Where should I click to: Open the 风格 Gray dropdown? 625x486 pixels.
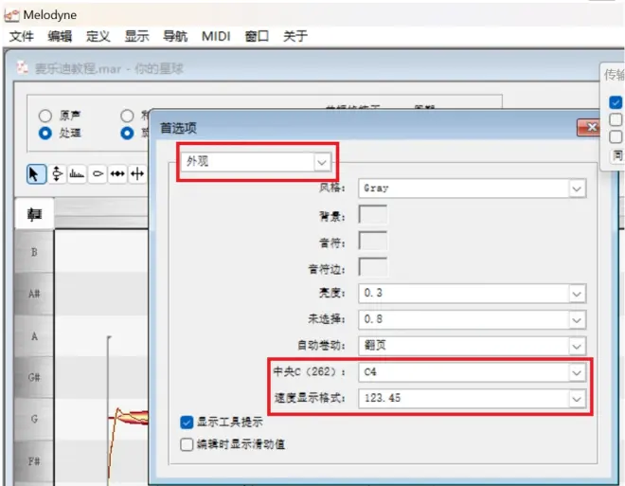(472, 189)
